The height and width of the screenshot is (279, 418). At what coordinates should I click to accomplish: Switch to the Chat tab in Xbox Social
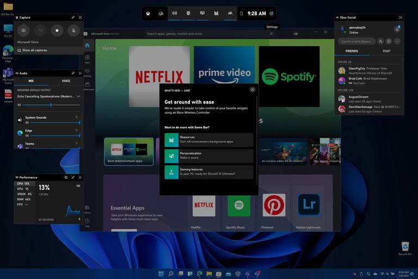386,51
